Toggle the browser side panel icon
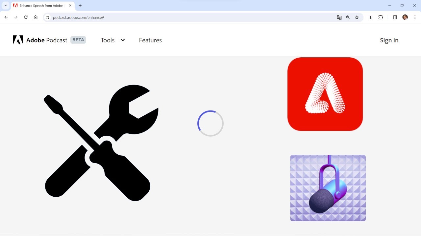Screen dimensions: 421x236 point(395,17)
